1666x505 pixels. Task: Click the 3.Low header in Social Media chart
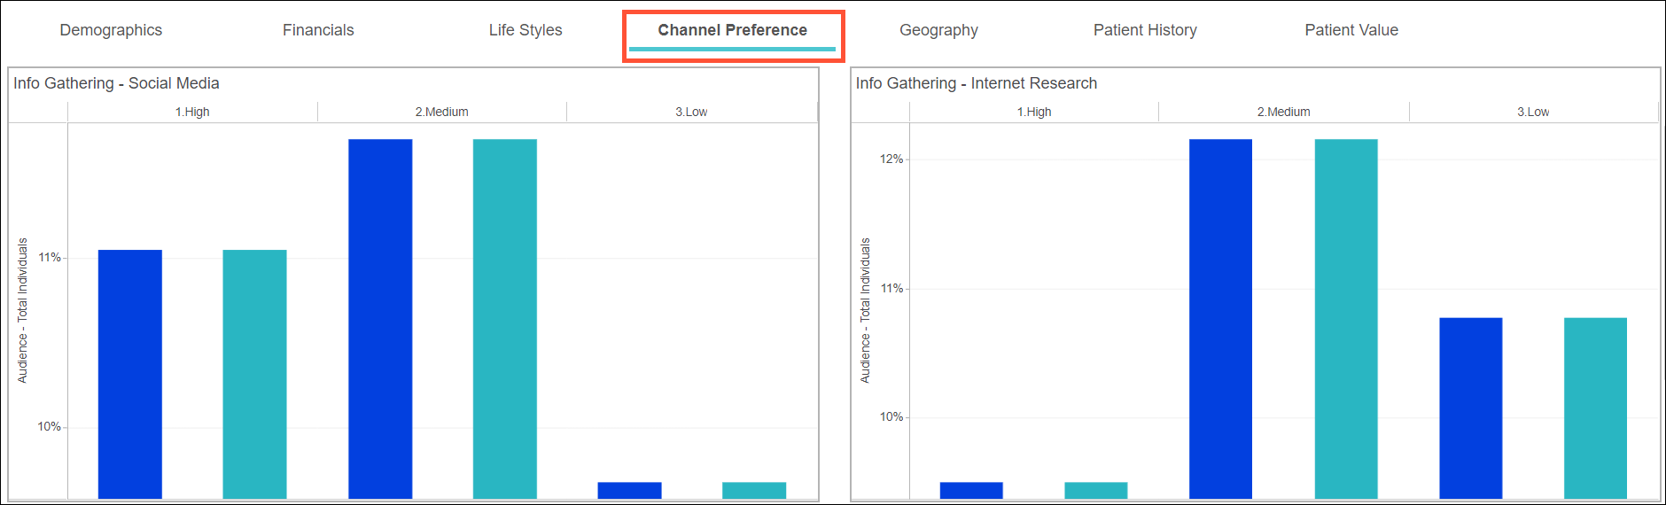point(691,112)
